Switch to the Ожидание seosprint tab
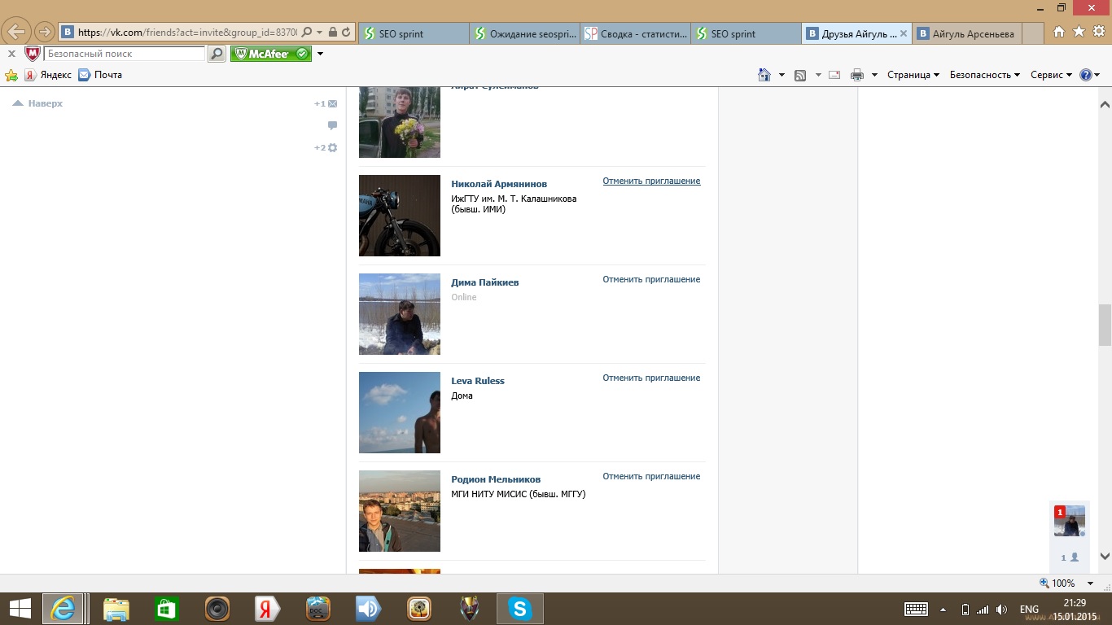This screenshot has height=625, width=1112. coord(524,33)
